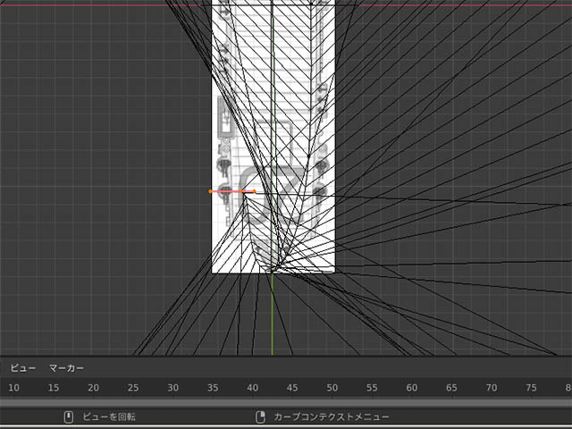Jump to frame 45 on timeline
This screenshot has width=572, height=429.
[x=292, y=388]
